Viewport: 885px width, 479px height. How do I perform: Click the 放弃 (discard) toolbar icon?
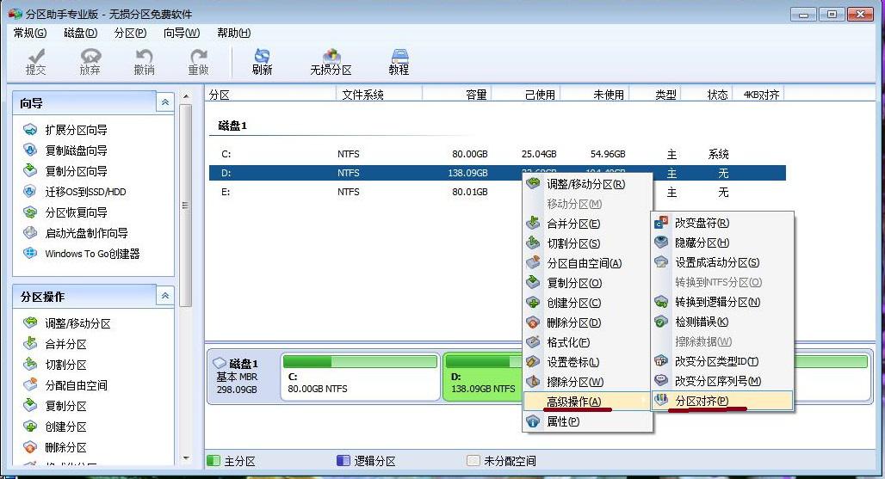[90, 57]
